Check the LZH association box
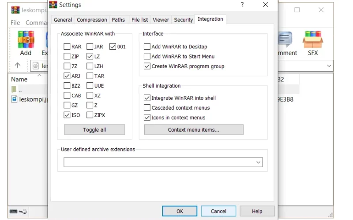The image size is (353, 220). [90, 66]
